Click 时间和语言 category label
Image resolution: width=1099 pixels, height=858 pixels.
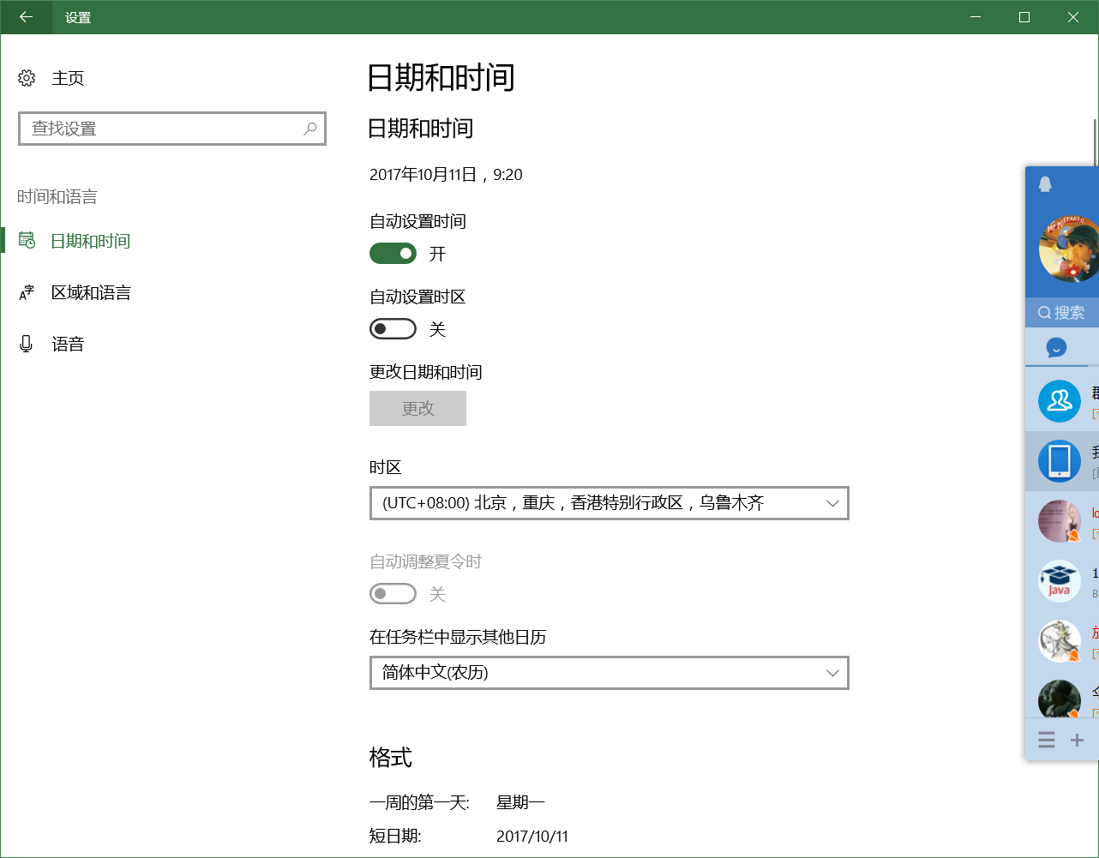57,196
